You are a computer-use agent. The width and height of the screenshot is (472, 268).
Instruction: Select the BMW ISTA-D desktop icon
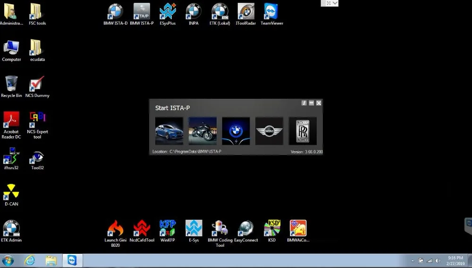point(115,14)
